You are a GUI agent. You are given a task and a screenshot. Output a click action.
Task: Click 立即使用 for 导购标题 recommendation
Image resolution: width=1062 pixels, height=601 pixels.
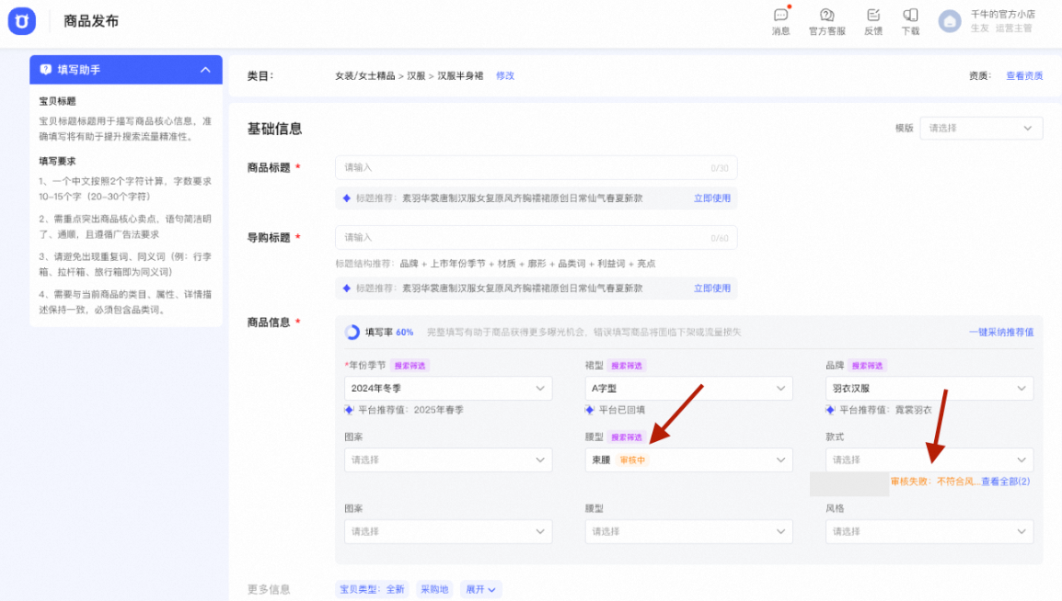tap(712, 288)
